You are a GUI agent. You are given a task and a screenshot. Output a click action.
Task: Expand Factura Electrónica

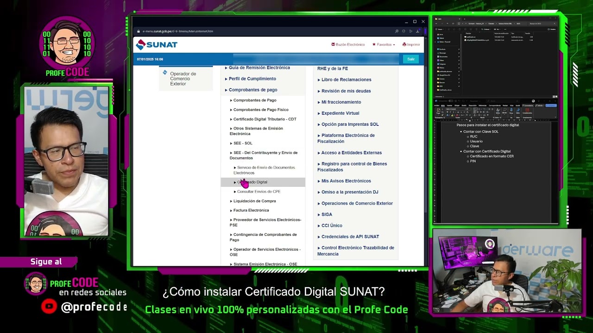point(250,210)
